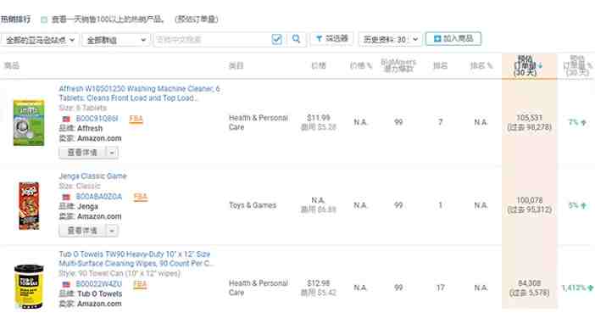
Task: Focus the product search input field
Action: pyautogui.click(x=212, y=39)
